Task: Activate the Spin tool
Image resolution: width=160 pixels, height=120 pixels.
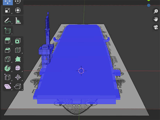Action: click(x=8, y=68)
